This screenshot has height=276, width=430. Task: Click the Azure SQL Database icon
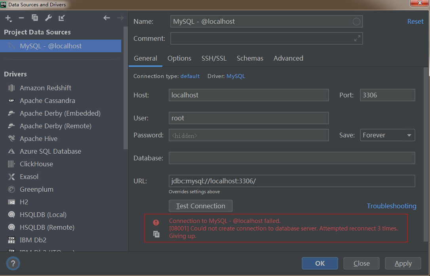[x=11, y=151]
